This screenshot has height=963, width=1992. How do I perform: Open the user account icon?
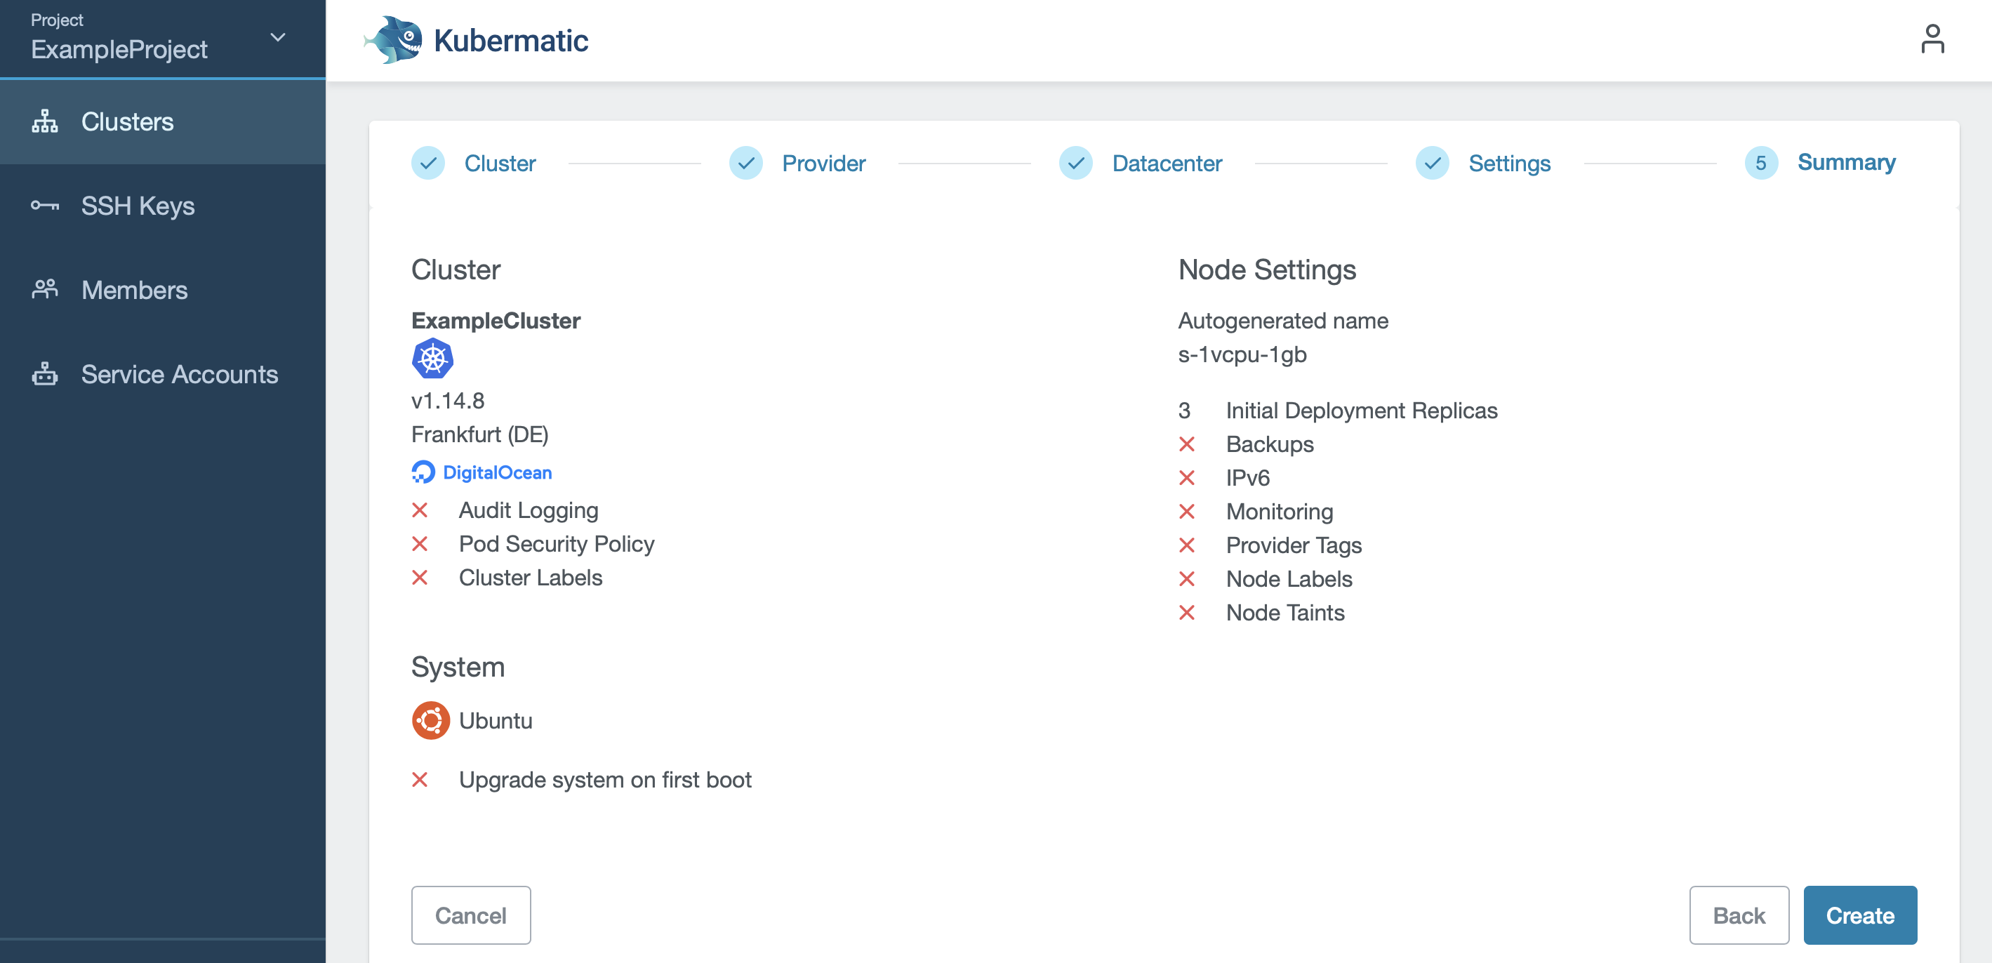click(1932, 39)
